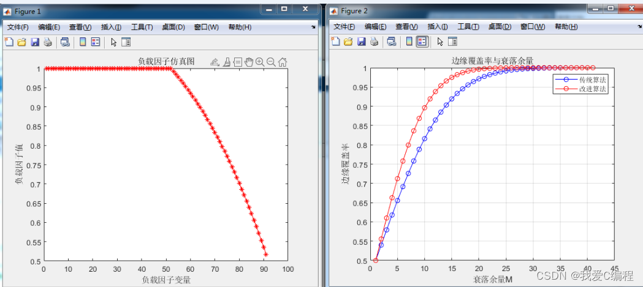643x287 pixels.
Task: Click the x-axis tick 100 in Figure 1
Action: click(x=287, y=269)
